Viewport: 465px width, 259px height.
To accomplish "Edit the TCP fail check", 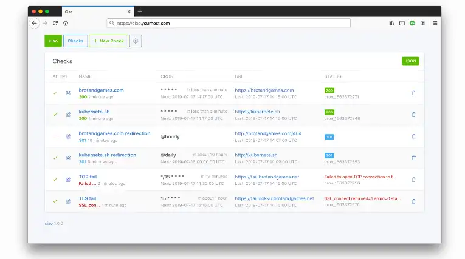I will click(x=68, y=180).
